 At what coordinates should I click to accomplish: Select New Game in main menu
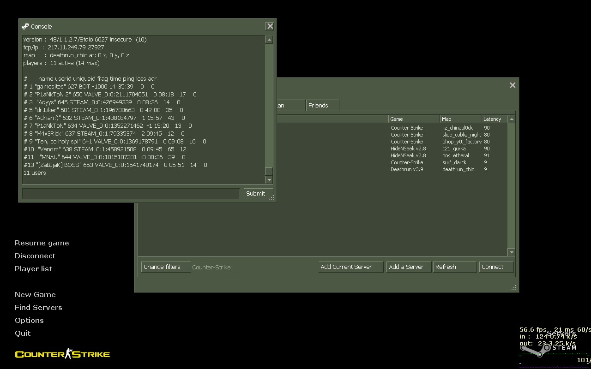tap(35, 295)
